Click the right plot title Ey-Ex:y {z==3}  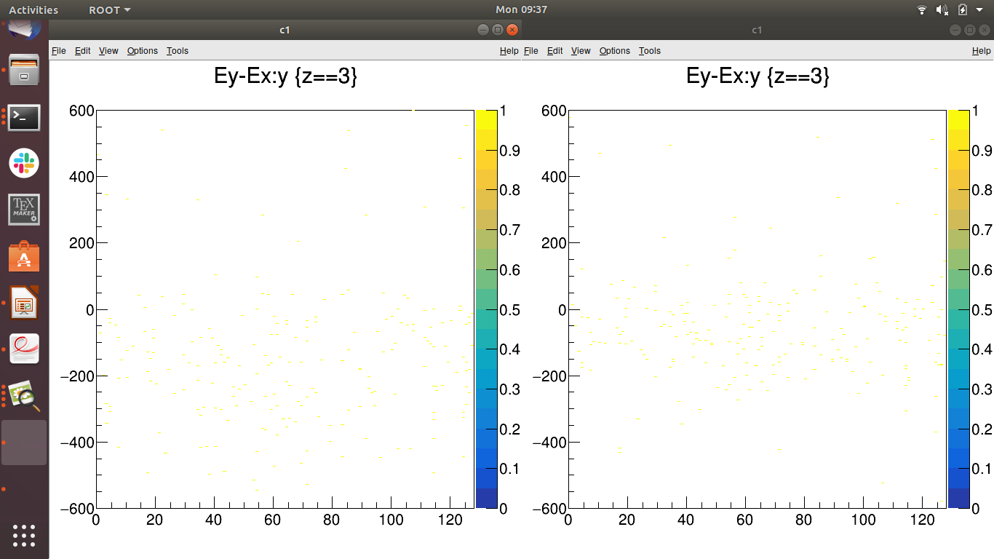[758, 76]
